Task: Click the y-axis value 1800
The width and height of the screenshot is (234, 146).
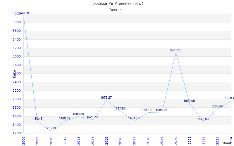Action: pos(17,107)
